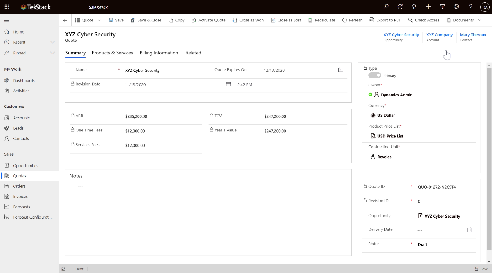The image size is (492, 273).
Task: Expand the Documents overflow chevron
Action: (480, 20)
